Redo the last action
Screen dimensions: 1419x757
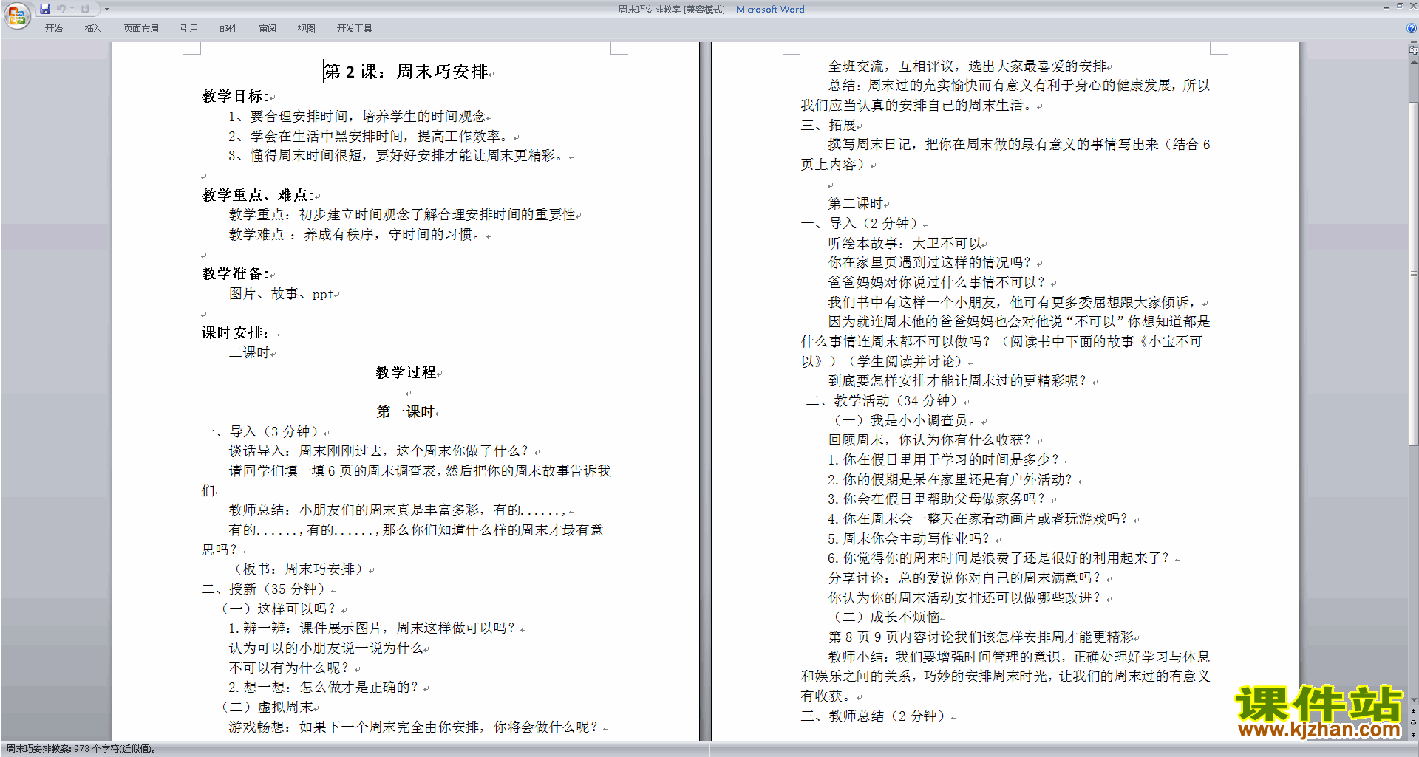click(x=85, y=9)
